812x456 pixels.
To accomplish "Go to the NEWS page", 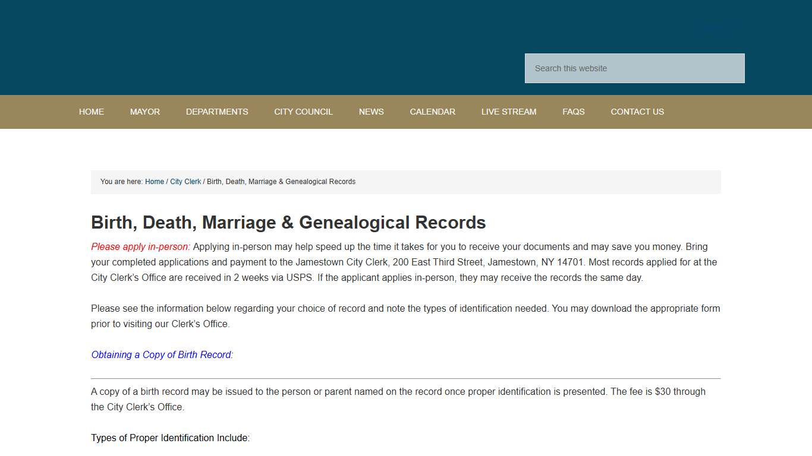I will coord(371,112).
